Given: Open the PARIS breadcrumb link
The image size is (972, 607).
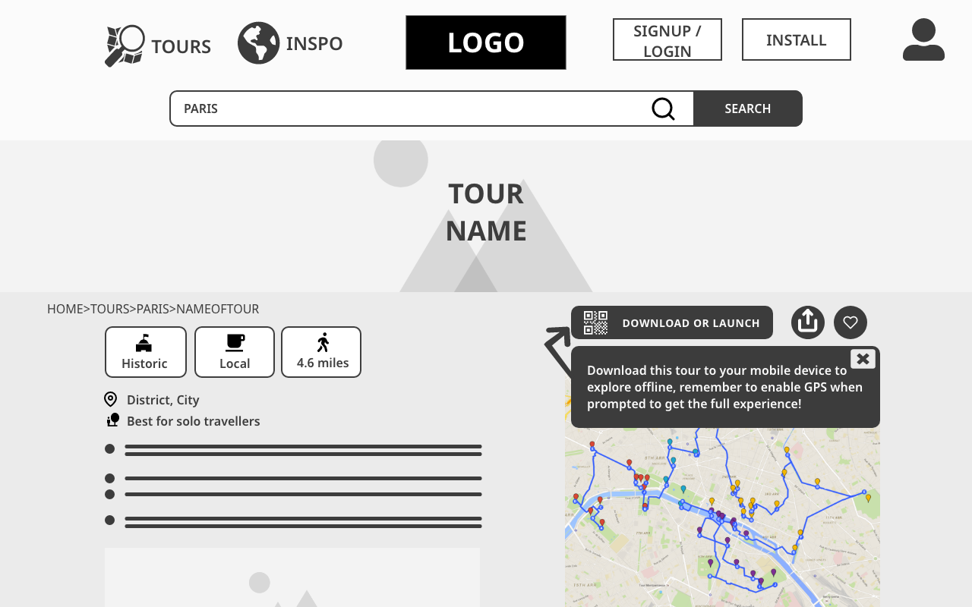Looking at the screenshot, I should (x=153, y=309).
